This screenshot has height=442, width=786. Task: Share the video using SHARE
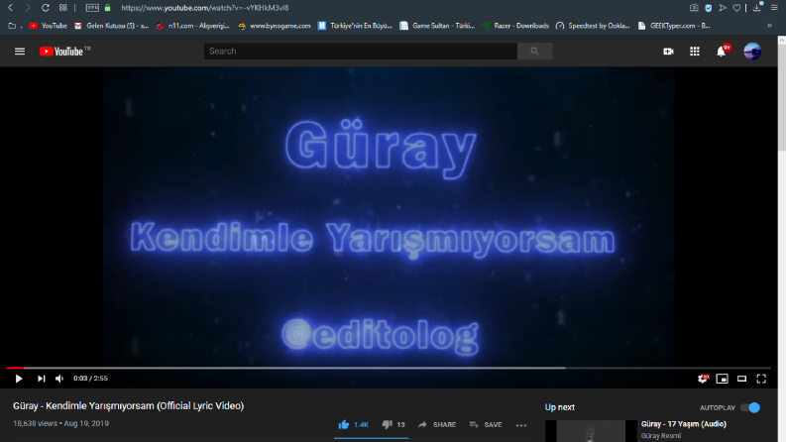(x=437, y=424)
